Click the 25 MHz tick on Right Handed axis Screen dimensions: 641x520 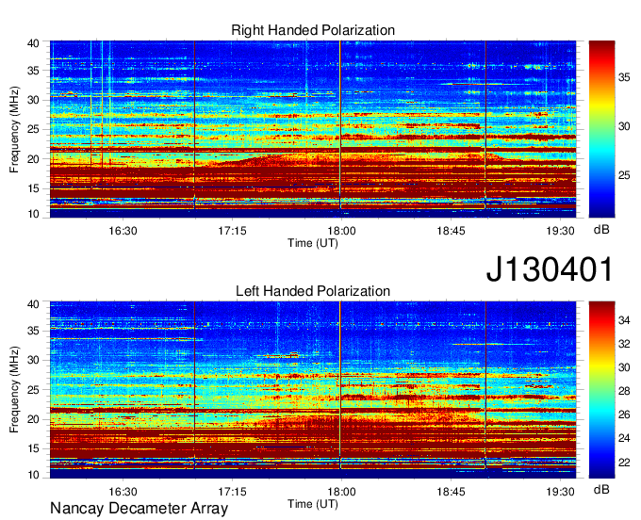(x=33, y=129)
